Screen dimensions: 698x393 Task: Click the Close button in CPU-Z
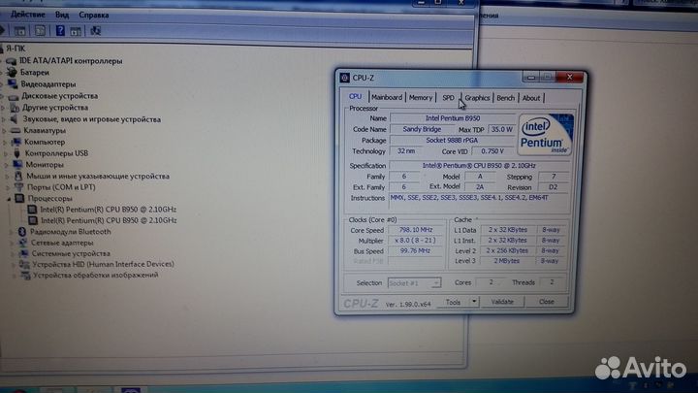point(547,302)
